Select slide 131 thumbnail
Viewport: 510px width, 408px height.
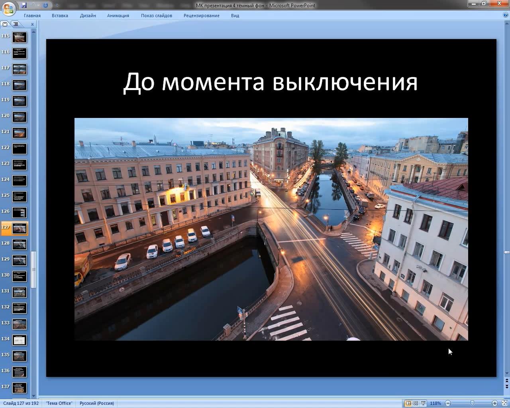click(x=20, y=292)
